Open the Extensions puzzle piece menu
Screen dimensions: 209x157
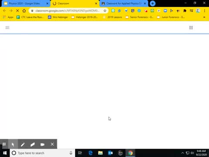tap(185, 10)
